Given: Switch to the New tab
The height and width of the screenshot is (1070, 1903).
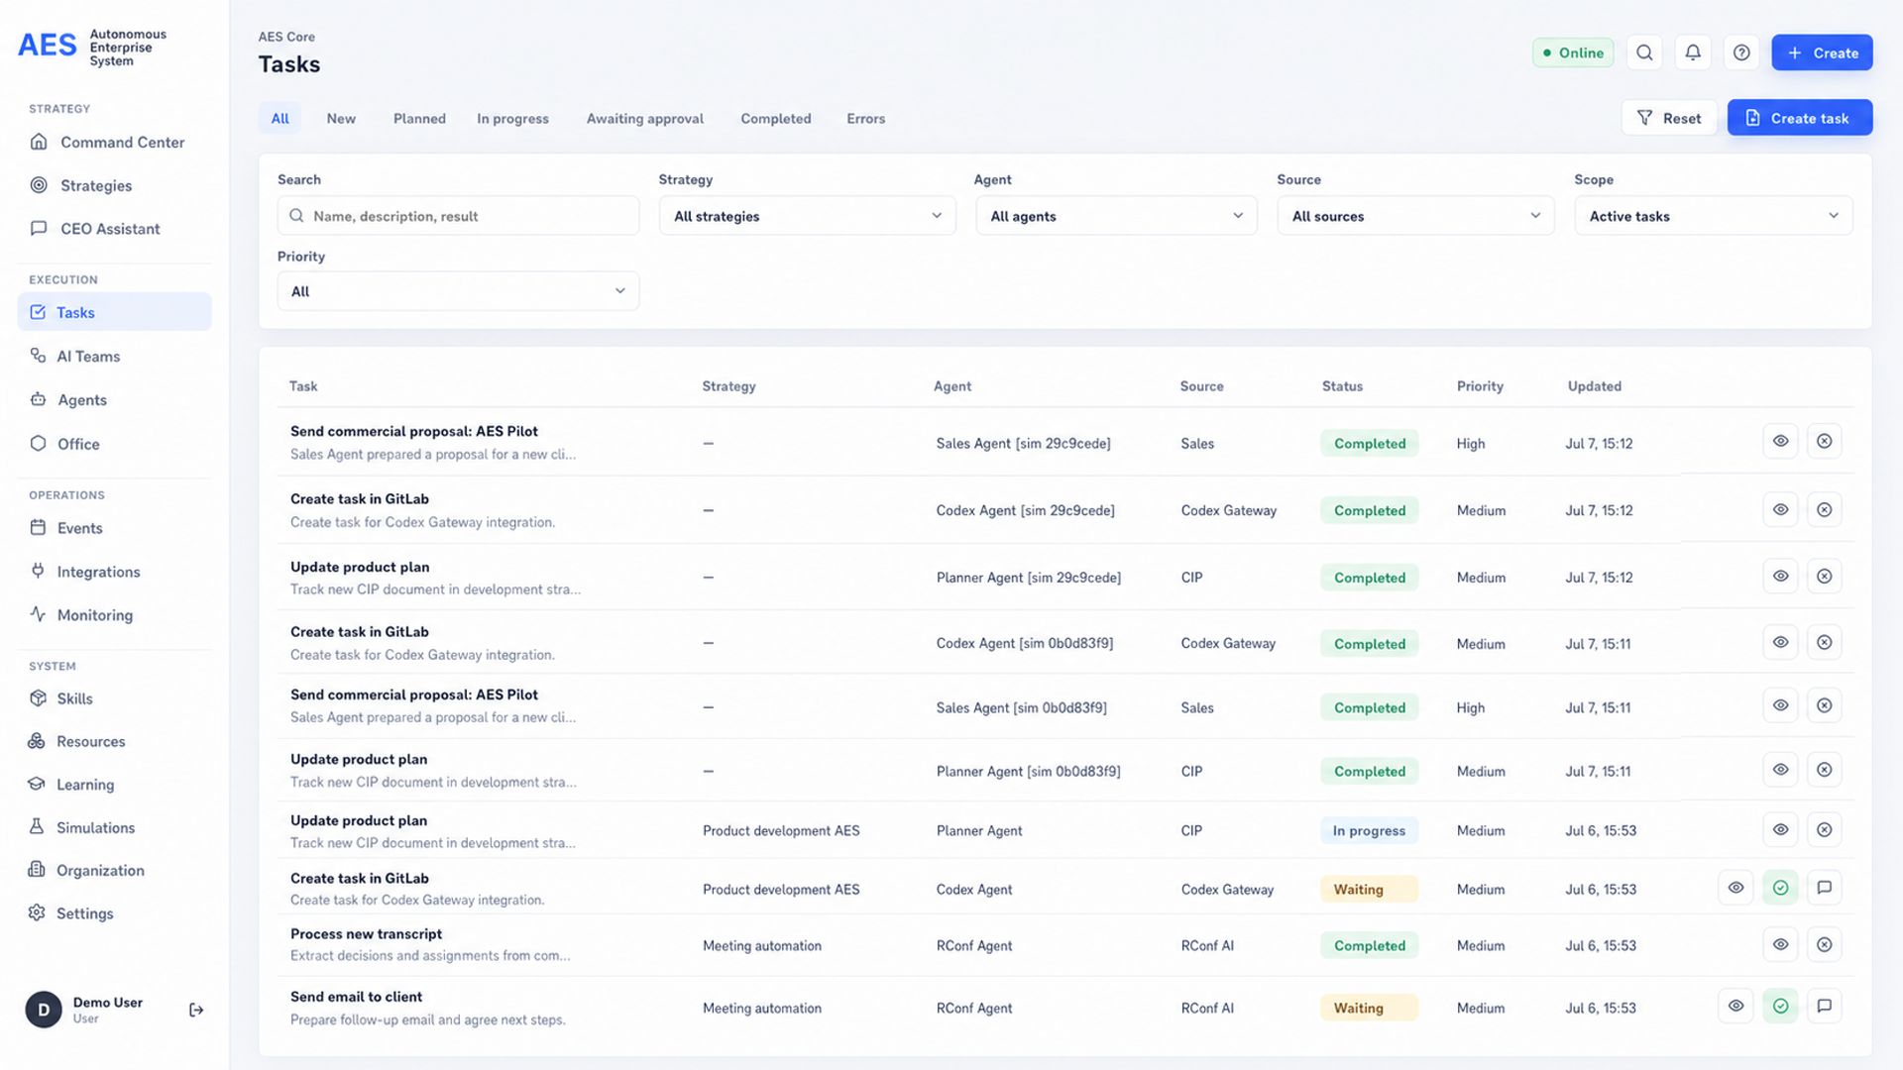Looking at the screenshot, I should click(x=341, y=118).
